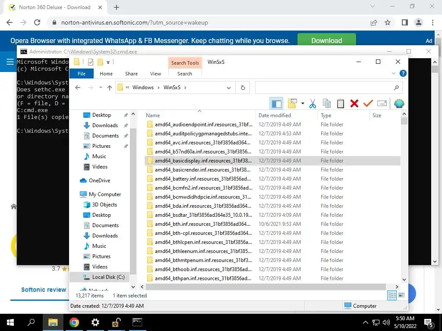Click the green Download ad button in Chrome
The width and height of the screenshot is (442, 331).
coord(326,40)
